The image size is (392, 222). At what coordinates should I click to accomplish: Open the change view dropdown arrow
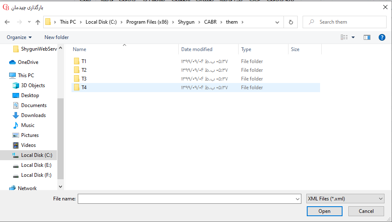click(353, 37)
